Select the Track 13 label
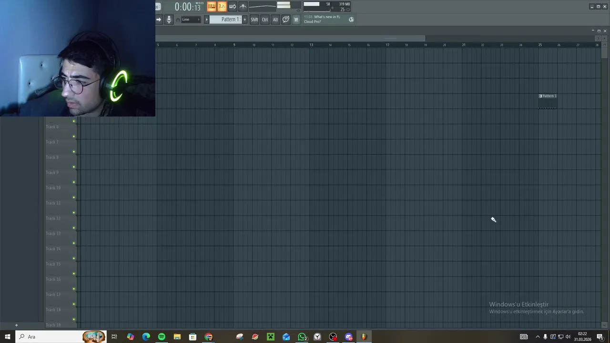The width and height of the screenshot is (610, 343). tap(53, 233)
